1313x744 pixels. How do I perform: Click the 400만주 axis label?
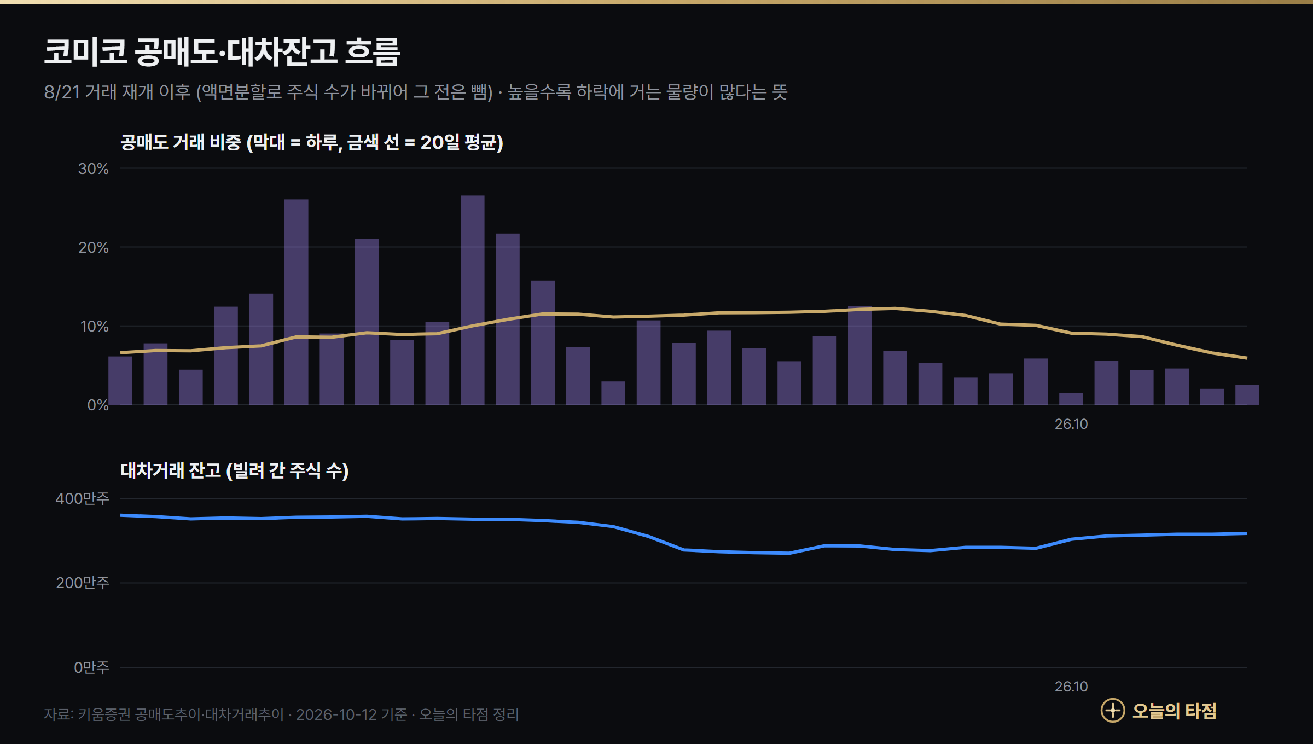(82, 498)
